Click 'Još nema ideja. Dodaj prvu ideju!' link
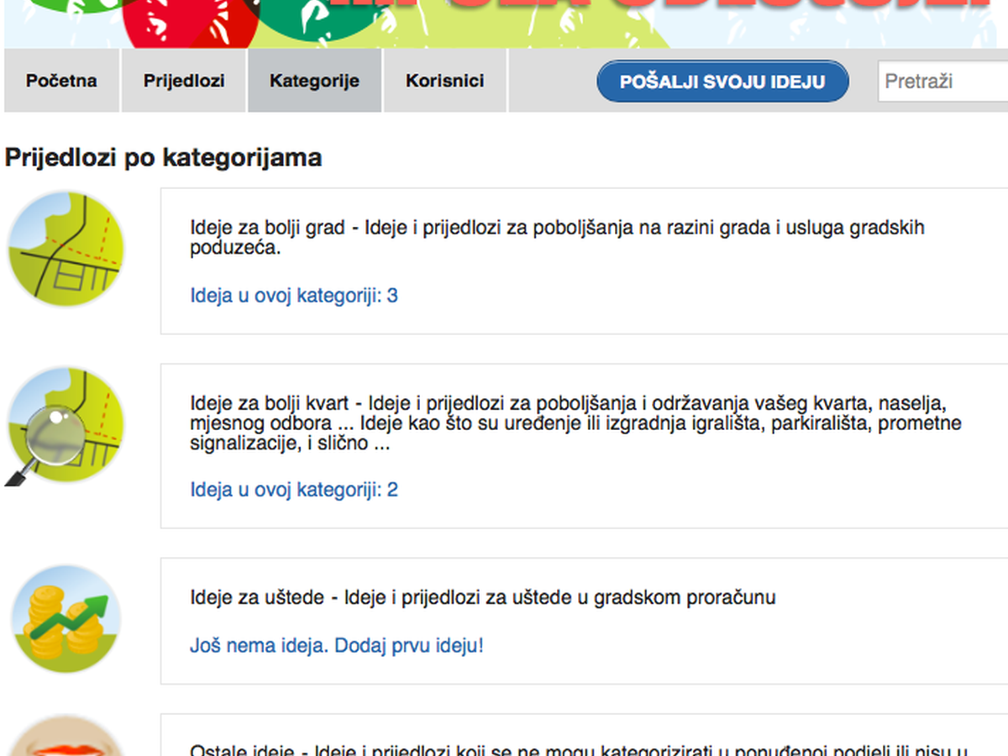This screenshot has height=756, width=1008. click(x=337, y=645)
